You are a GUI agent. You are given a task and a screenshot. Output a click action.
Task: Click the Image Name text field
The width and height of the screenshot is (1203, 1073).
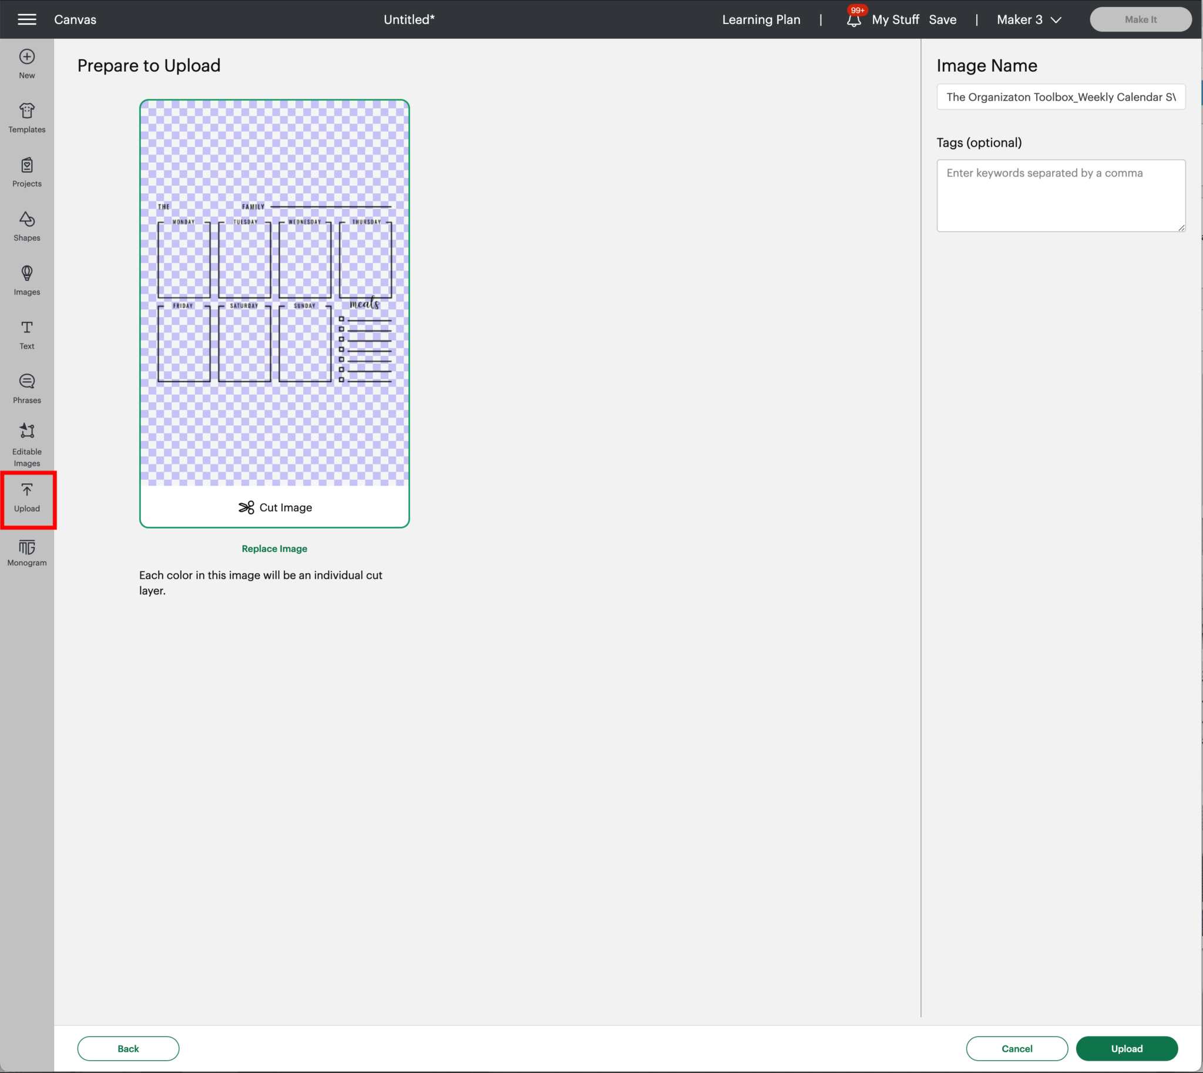pos(1060,97)
